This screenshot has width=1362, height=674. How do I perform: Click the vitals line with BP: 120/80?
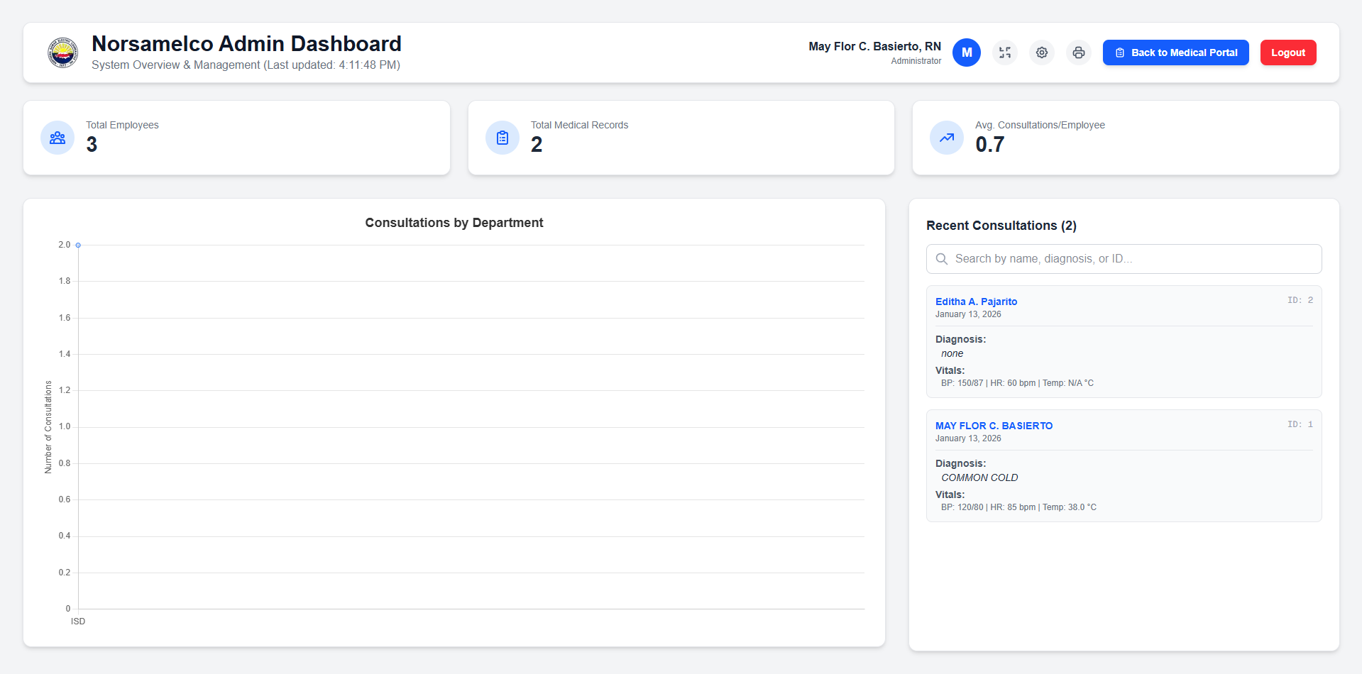point(1018,507)
